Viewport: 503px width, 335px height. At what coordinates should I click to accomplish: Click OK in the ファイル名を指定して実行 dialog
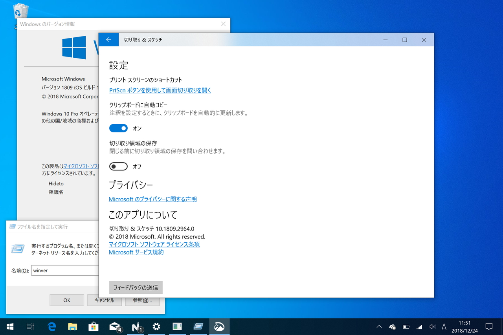pyautogui.click(x=66, y=300)
